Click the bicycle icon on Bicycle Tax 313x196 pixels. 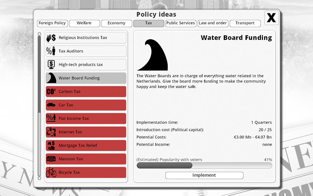(51, 172)
